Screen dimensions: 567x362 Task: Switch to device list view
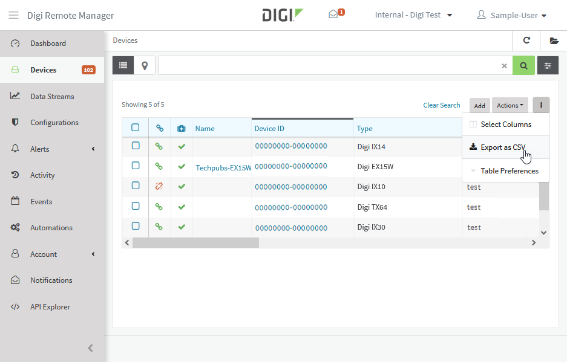point(123,65)
